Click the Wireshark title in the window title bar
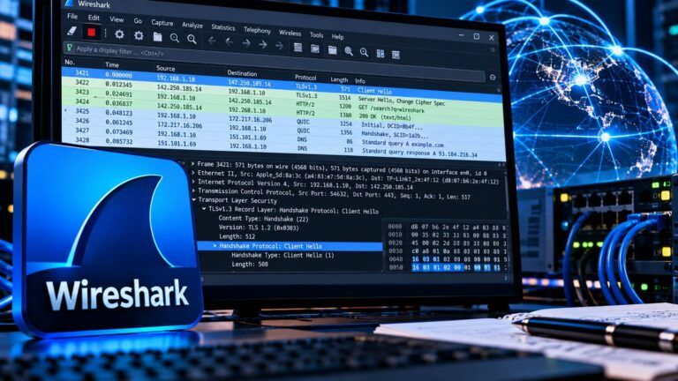The width and height of the screenshot is (678, 381). pos(94,4)
